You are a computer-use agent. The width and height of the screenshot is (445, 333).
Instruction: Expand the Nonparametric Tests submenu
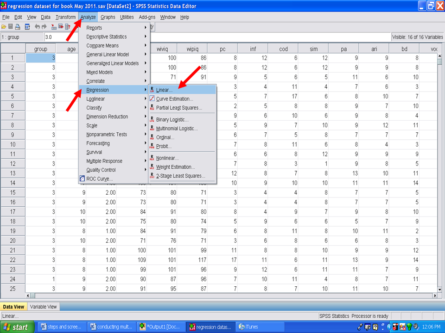point(106,135)
